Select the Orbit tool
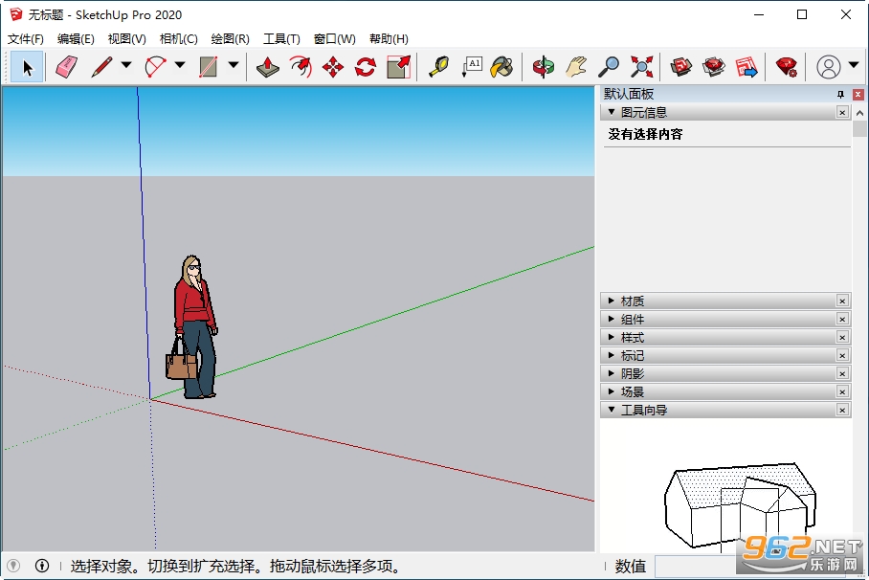 click(x=544, y=67)
